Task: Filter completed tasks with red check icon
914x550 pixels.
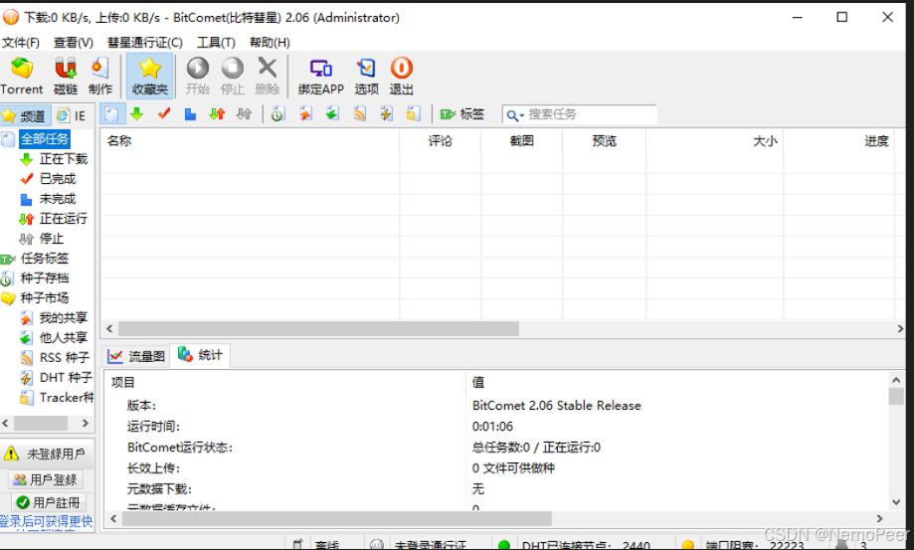Action: click(x=164, y=113)
